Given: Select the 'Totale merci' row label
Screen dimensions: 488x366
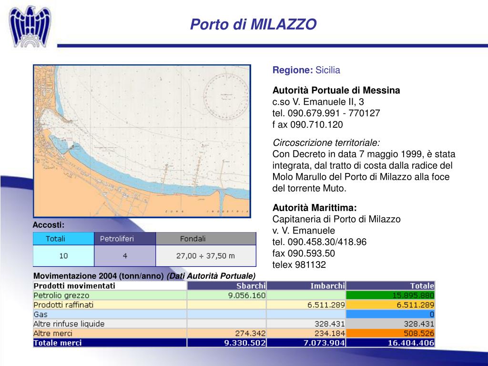Looking at the screenshot, I should coord(58,343).
